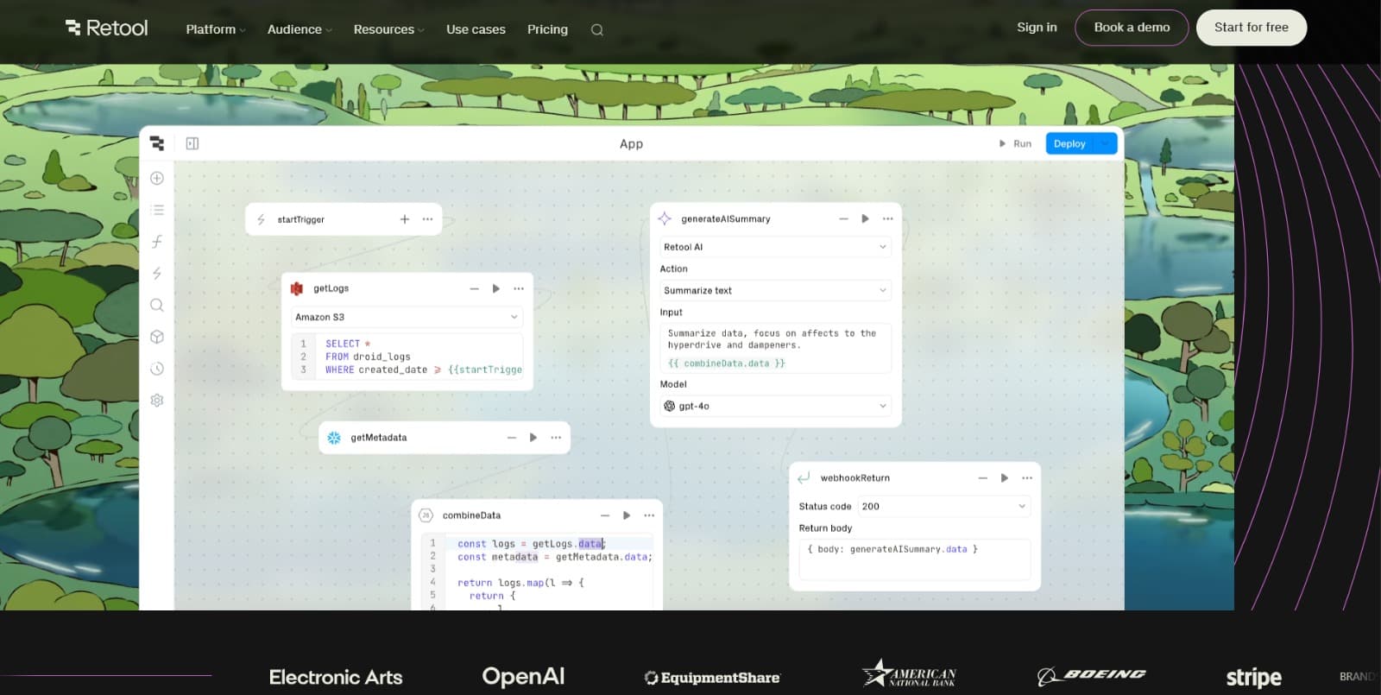1381x695 pixels.
Task: Open the startTrigger more options menu
Action: tap(427, 219)
